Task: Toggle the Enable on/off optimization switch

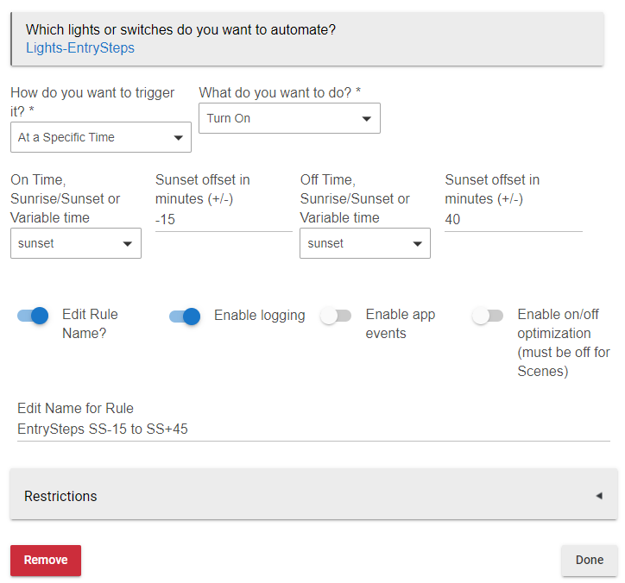Action: click(488, 317)
